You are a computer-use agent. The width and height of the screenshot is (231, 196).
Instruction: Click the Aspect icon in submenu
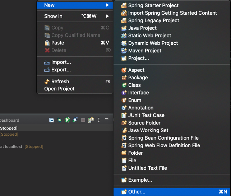[x=124, y=70]
